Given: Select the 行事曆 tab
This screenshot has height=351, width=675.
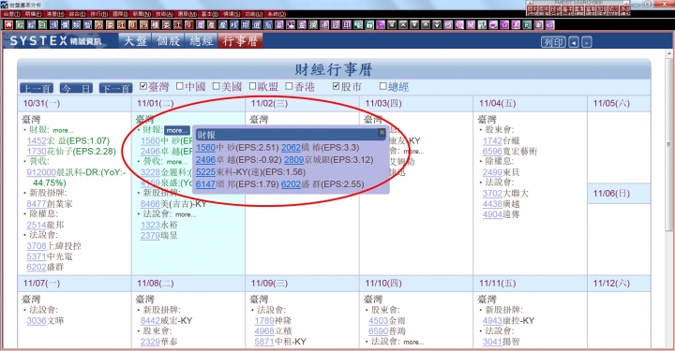Looking at the screenshot, I should point(240,41).
